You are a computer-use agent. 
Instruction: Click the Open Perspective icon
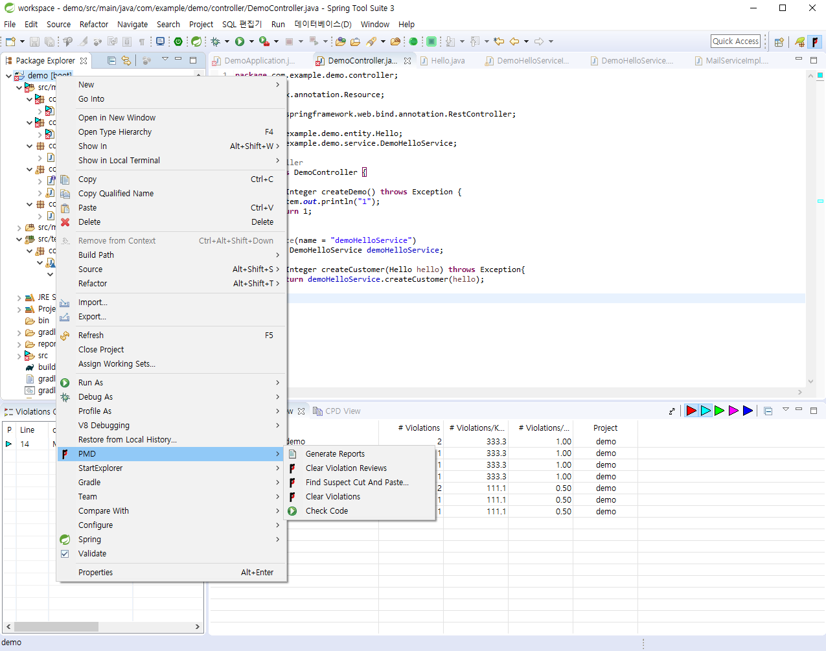pos(779,41)
